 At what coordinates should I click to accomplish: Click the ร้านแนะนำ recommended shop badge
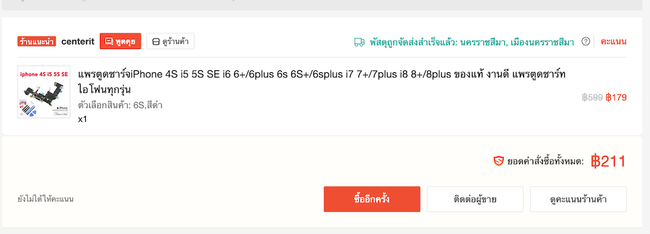pos(37,41)
